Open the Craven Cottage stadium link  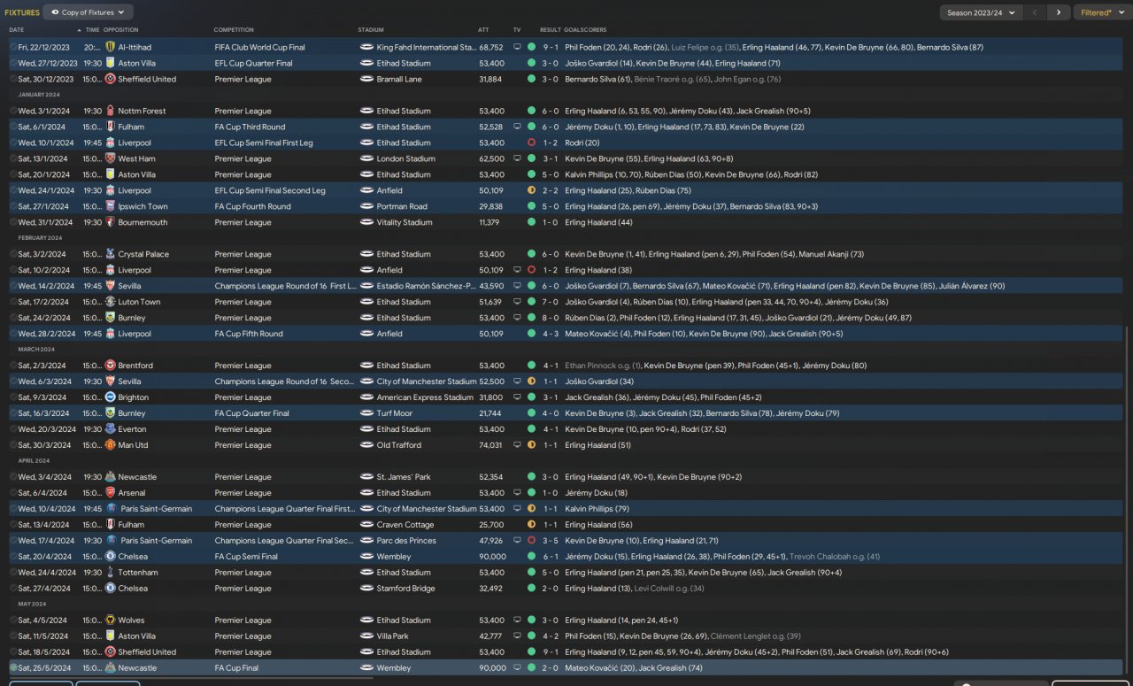click(x=404, y=525)
